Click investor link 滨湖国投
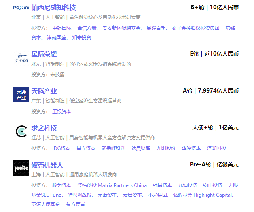254x212 pixels. click(x=216, y=148)
